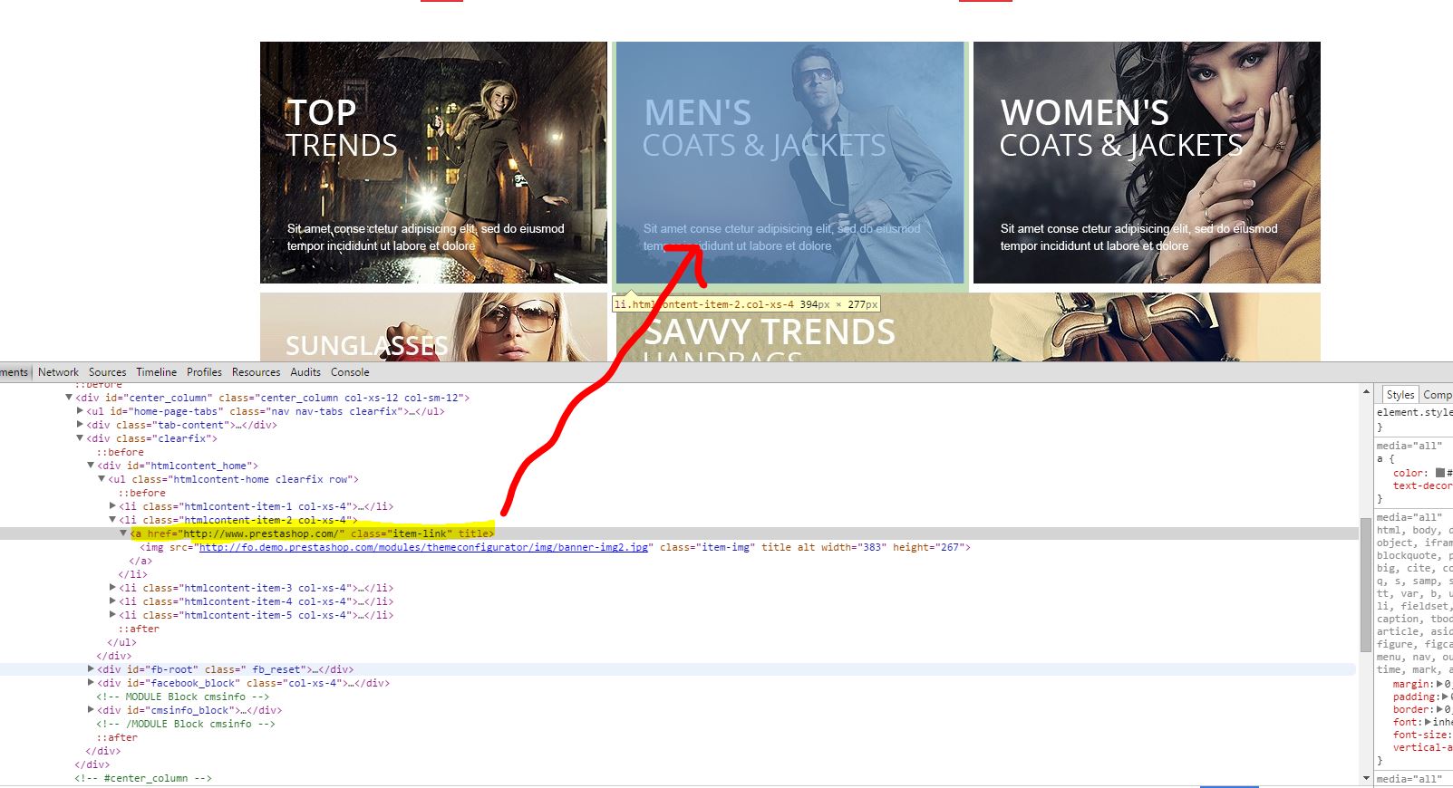
Task: Click the "vertical-a" property name in Styles
Action: coord(1422,747)
